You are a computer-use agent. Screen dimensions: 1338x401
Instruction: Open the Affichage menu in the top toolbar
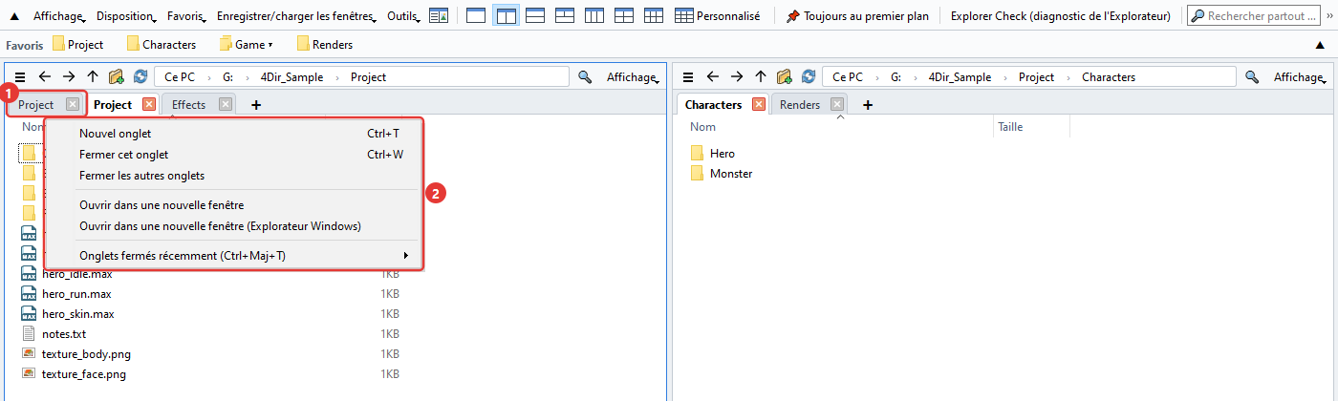pos(60,15)
